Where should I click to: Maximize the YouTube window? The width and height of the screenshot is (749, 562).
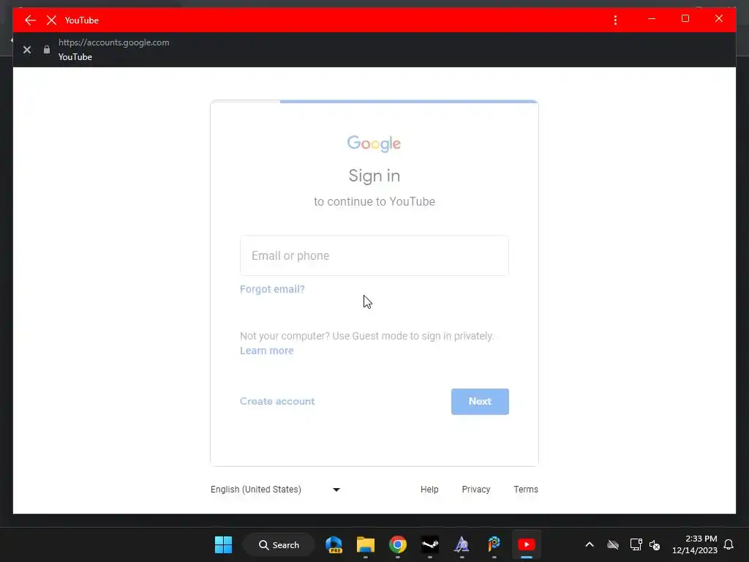[685, 18]
